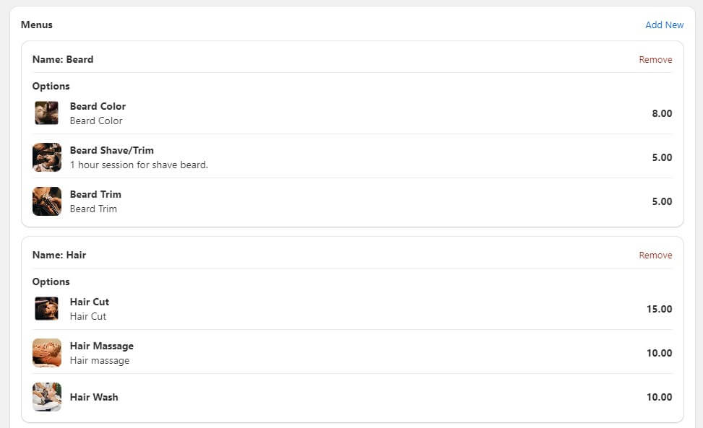The width and height of the screenshot is (703, 428).
Task: Click the Hair Cut thumbnail image
Action: click(x=47, y=309)
